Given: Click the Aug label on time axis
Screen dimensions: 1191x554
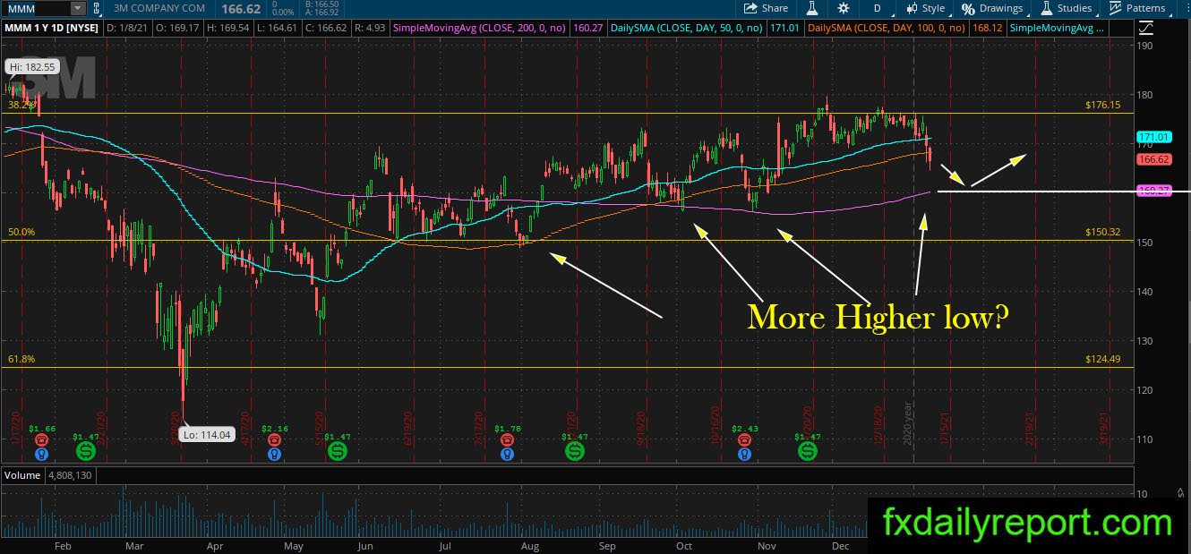Looking at the screenshot, I should [528, 545].
